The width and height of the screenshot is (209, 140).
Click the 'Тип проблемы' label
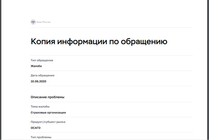41,137
